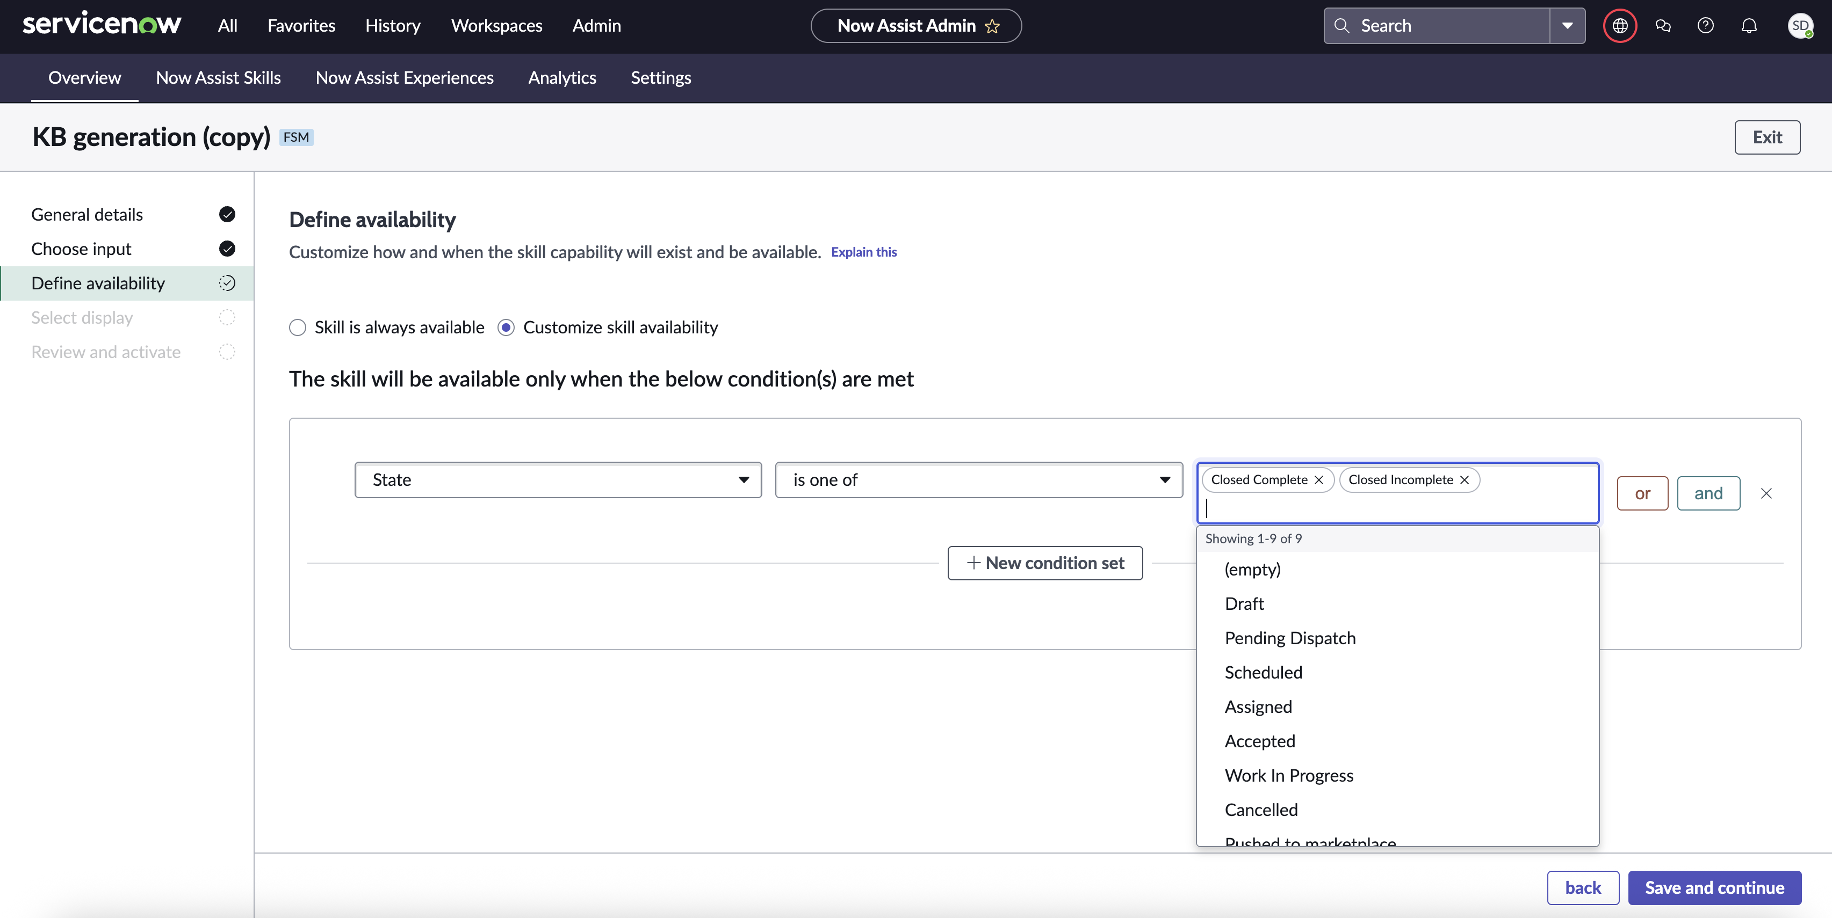Open the chat sidebar icon

[x=1663, y=26]
